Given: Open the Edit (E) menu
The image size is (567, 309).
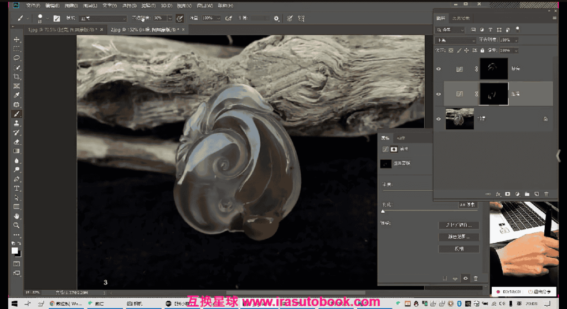Looking at the screenshot, I should pyautogui.click(x=52, y=6).
